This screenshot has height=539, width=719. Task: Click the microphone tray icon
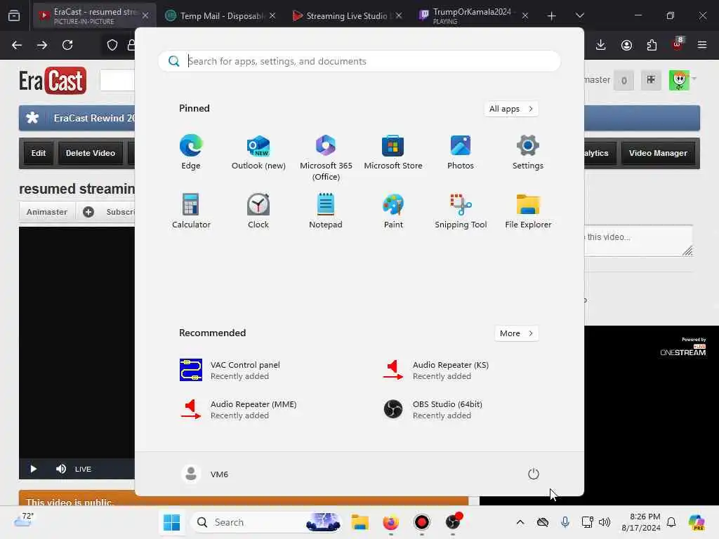[x=565, y=522]
